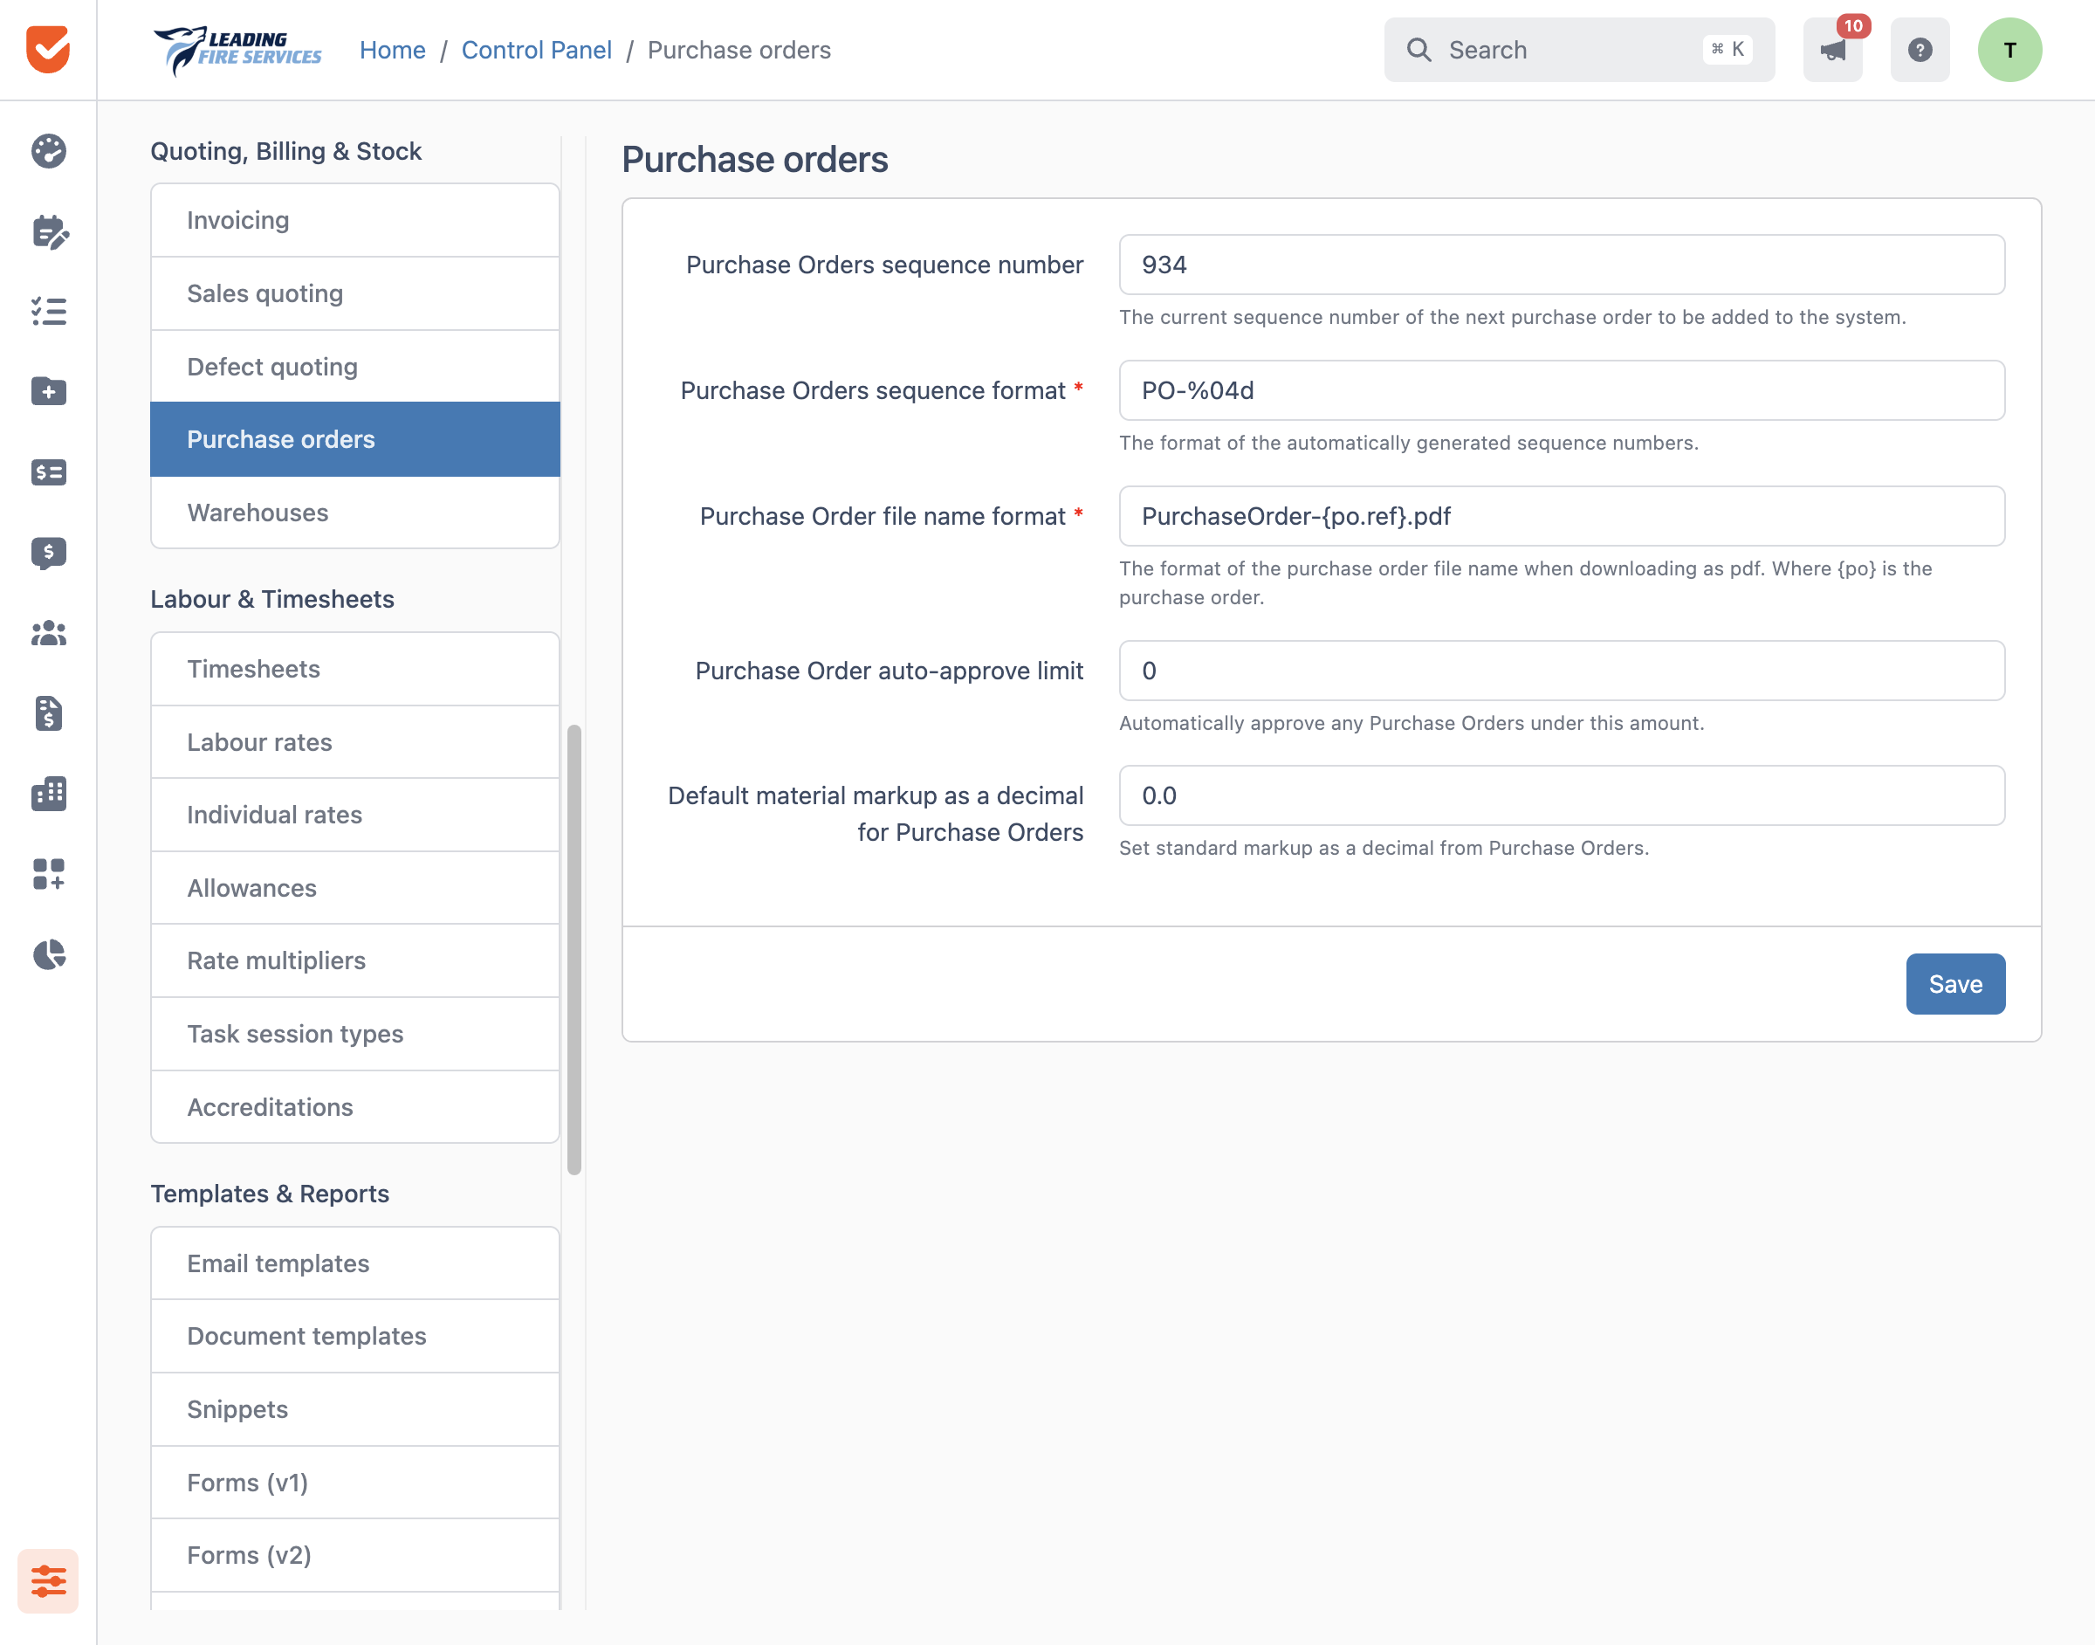Focus the Search box in header
The width and height of the screenshot is (2095, 1645).
[1579, 49]
